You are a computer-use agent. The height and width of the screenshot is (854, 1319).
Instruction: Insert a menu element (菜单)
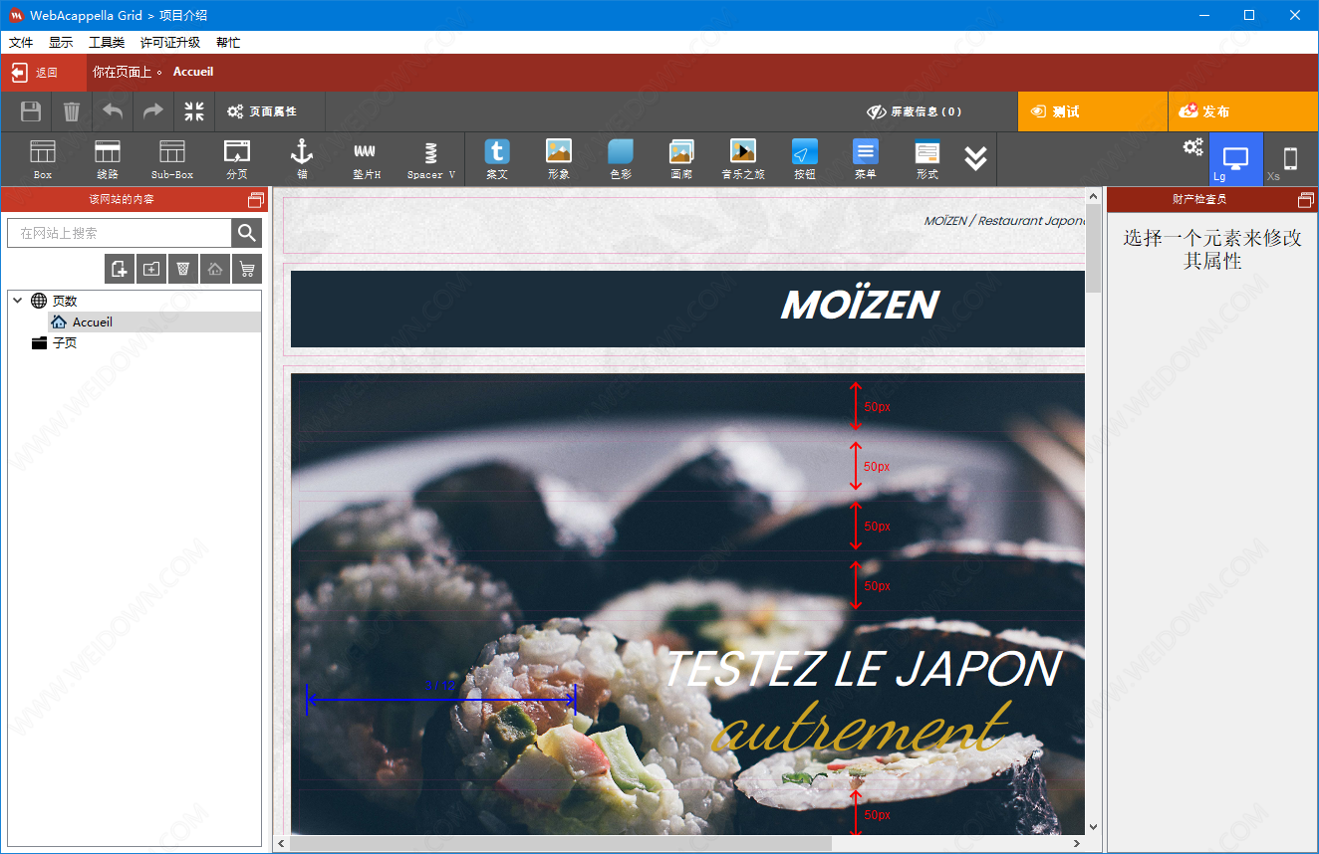click(866, 159)
